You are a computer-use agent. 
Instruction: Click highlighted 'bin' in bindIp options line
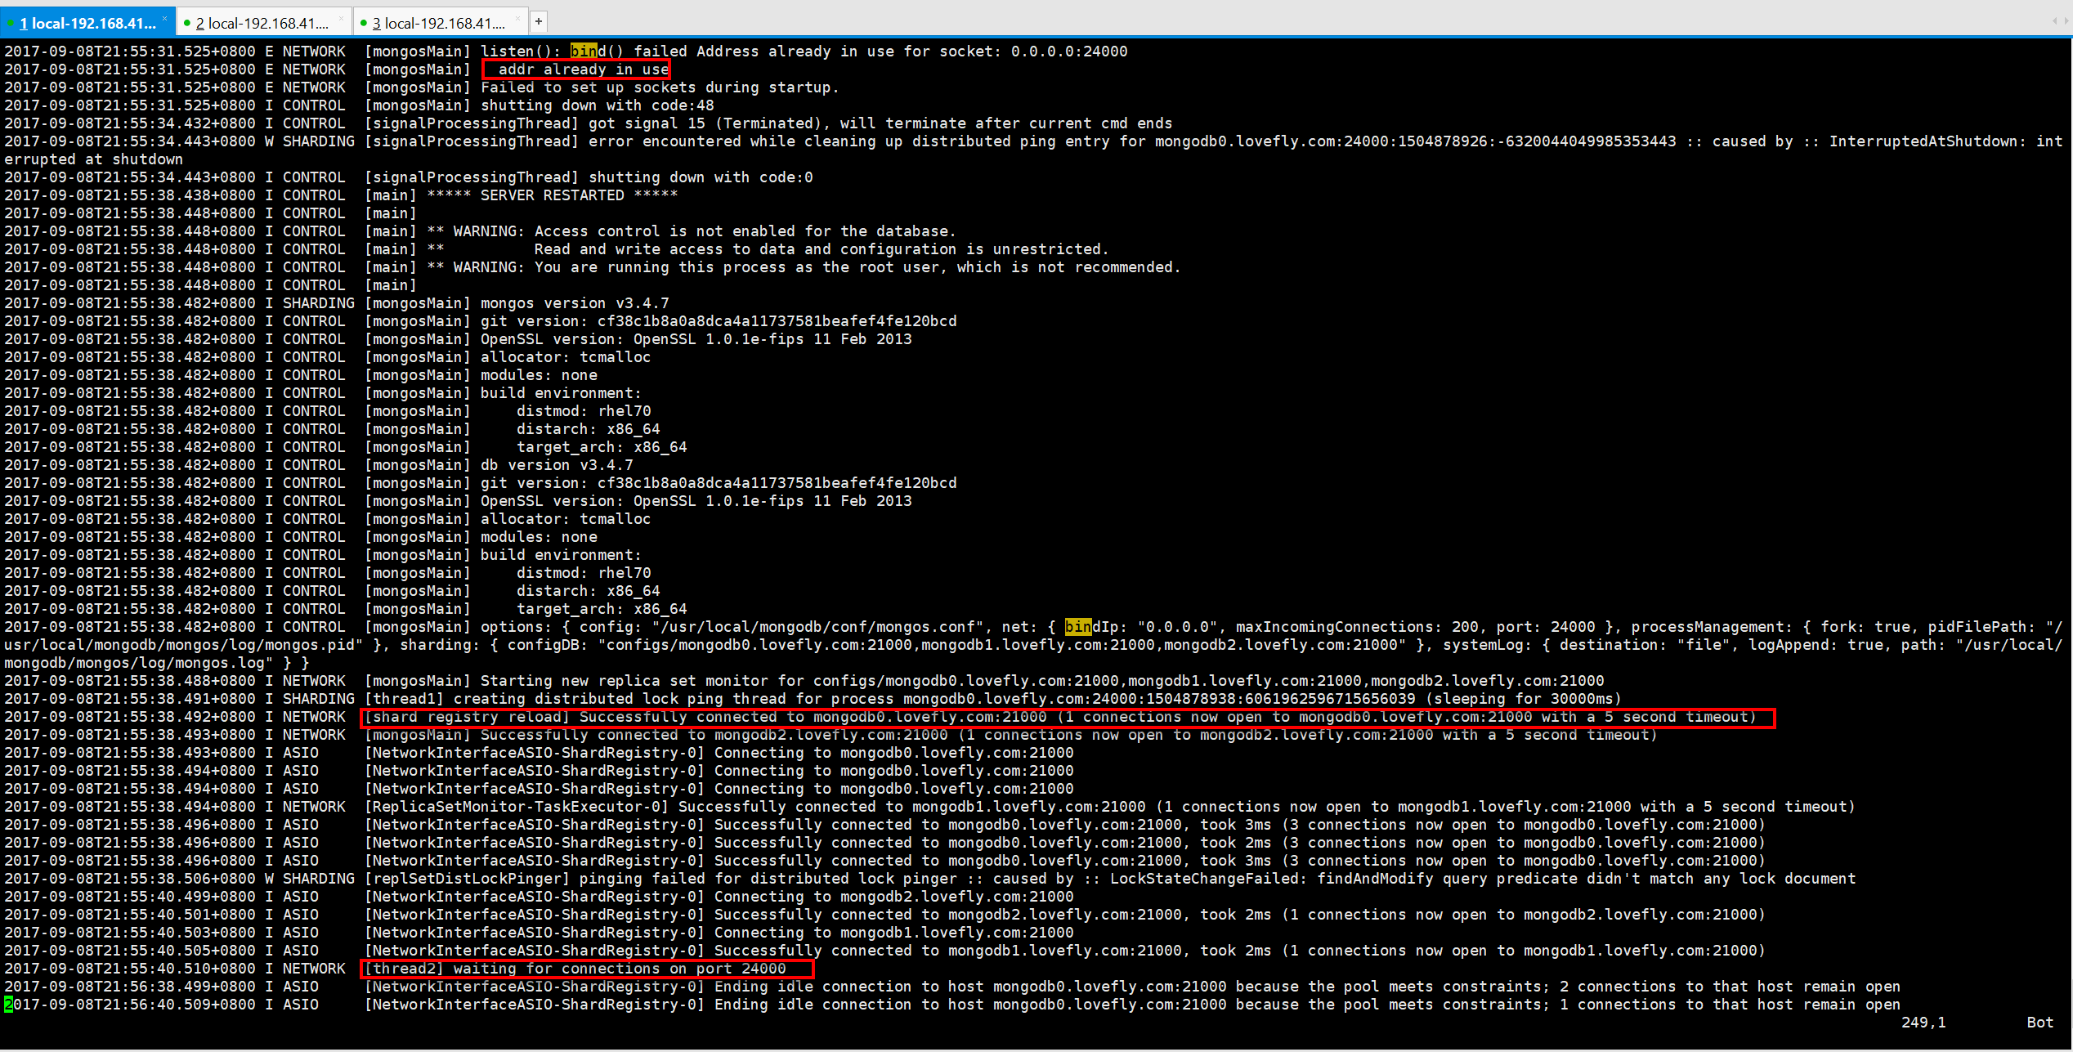pos(1078,627)
